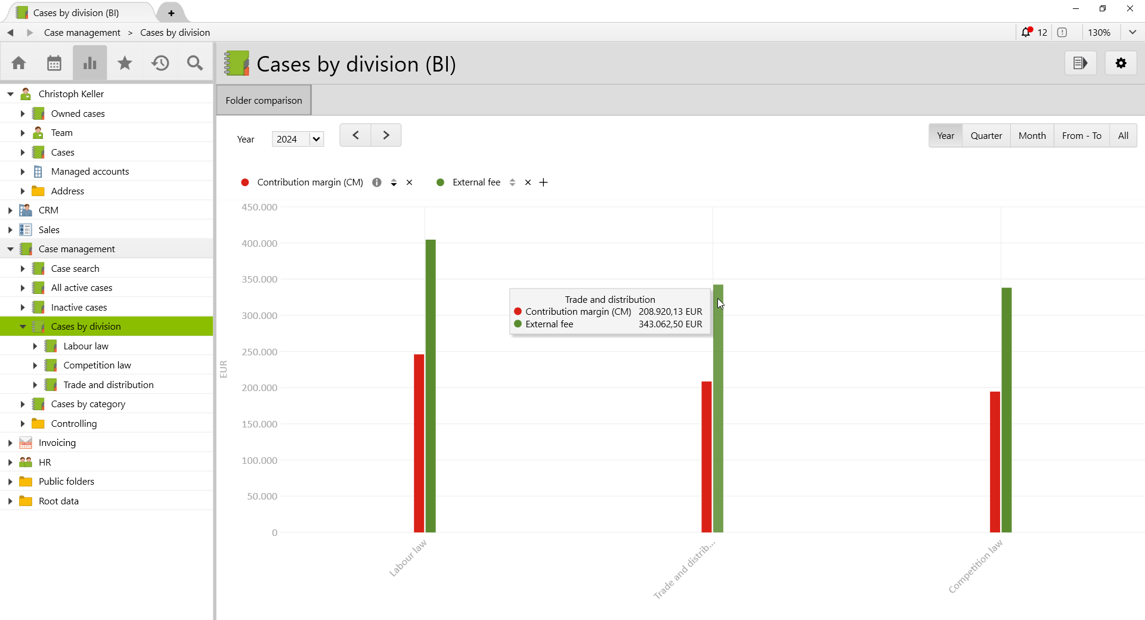The image size is (1145, 620).
Task: Open the report view icon top right
Action: (1080, 63)
